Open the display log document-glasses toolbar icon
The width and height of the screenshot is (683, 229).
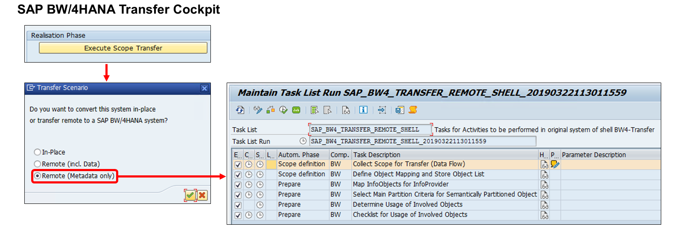point(346,110)
